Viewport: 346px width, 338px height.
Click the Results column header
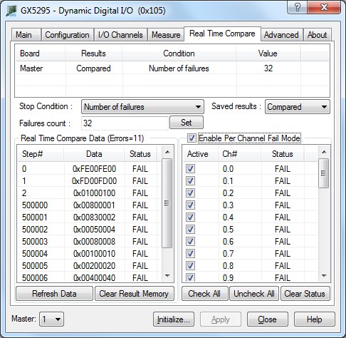pos(93,53)
